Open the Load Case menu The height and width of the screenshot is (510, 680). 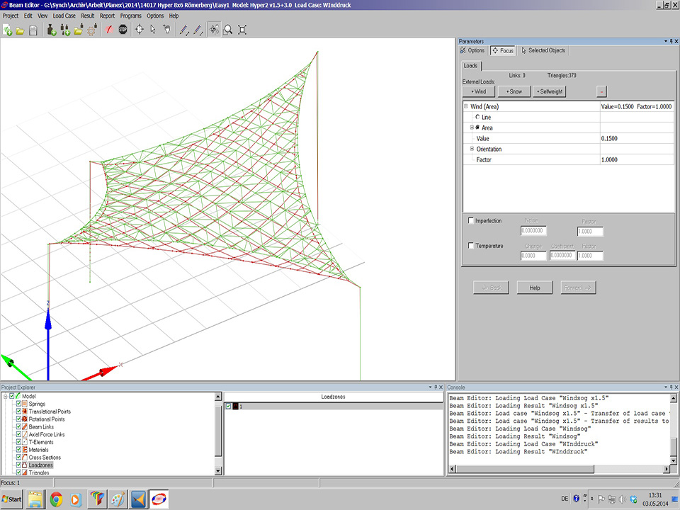coord(64,16)
